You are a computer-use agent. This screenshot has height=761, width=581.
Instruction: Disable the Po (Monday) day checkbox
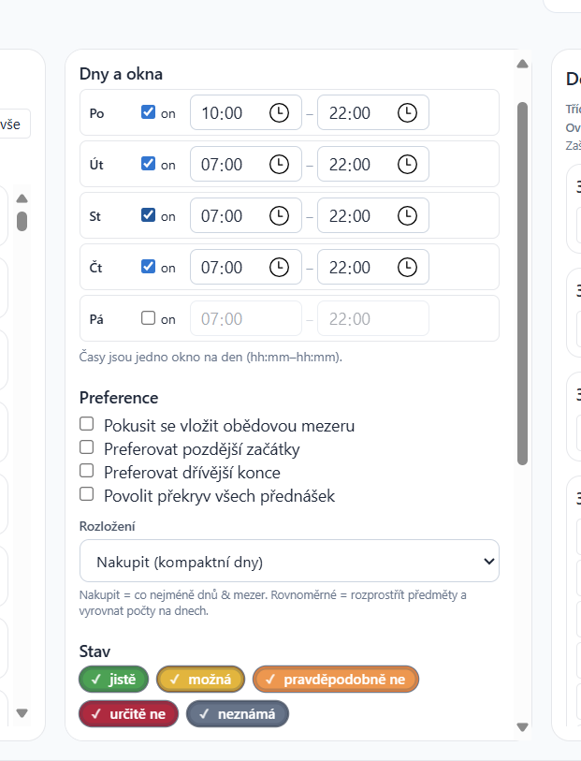[x=148, y=112]
